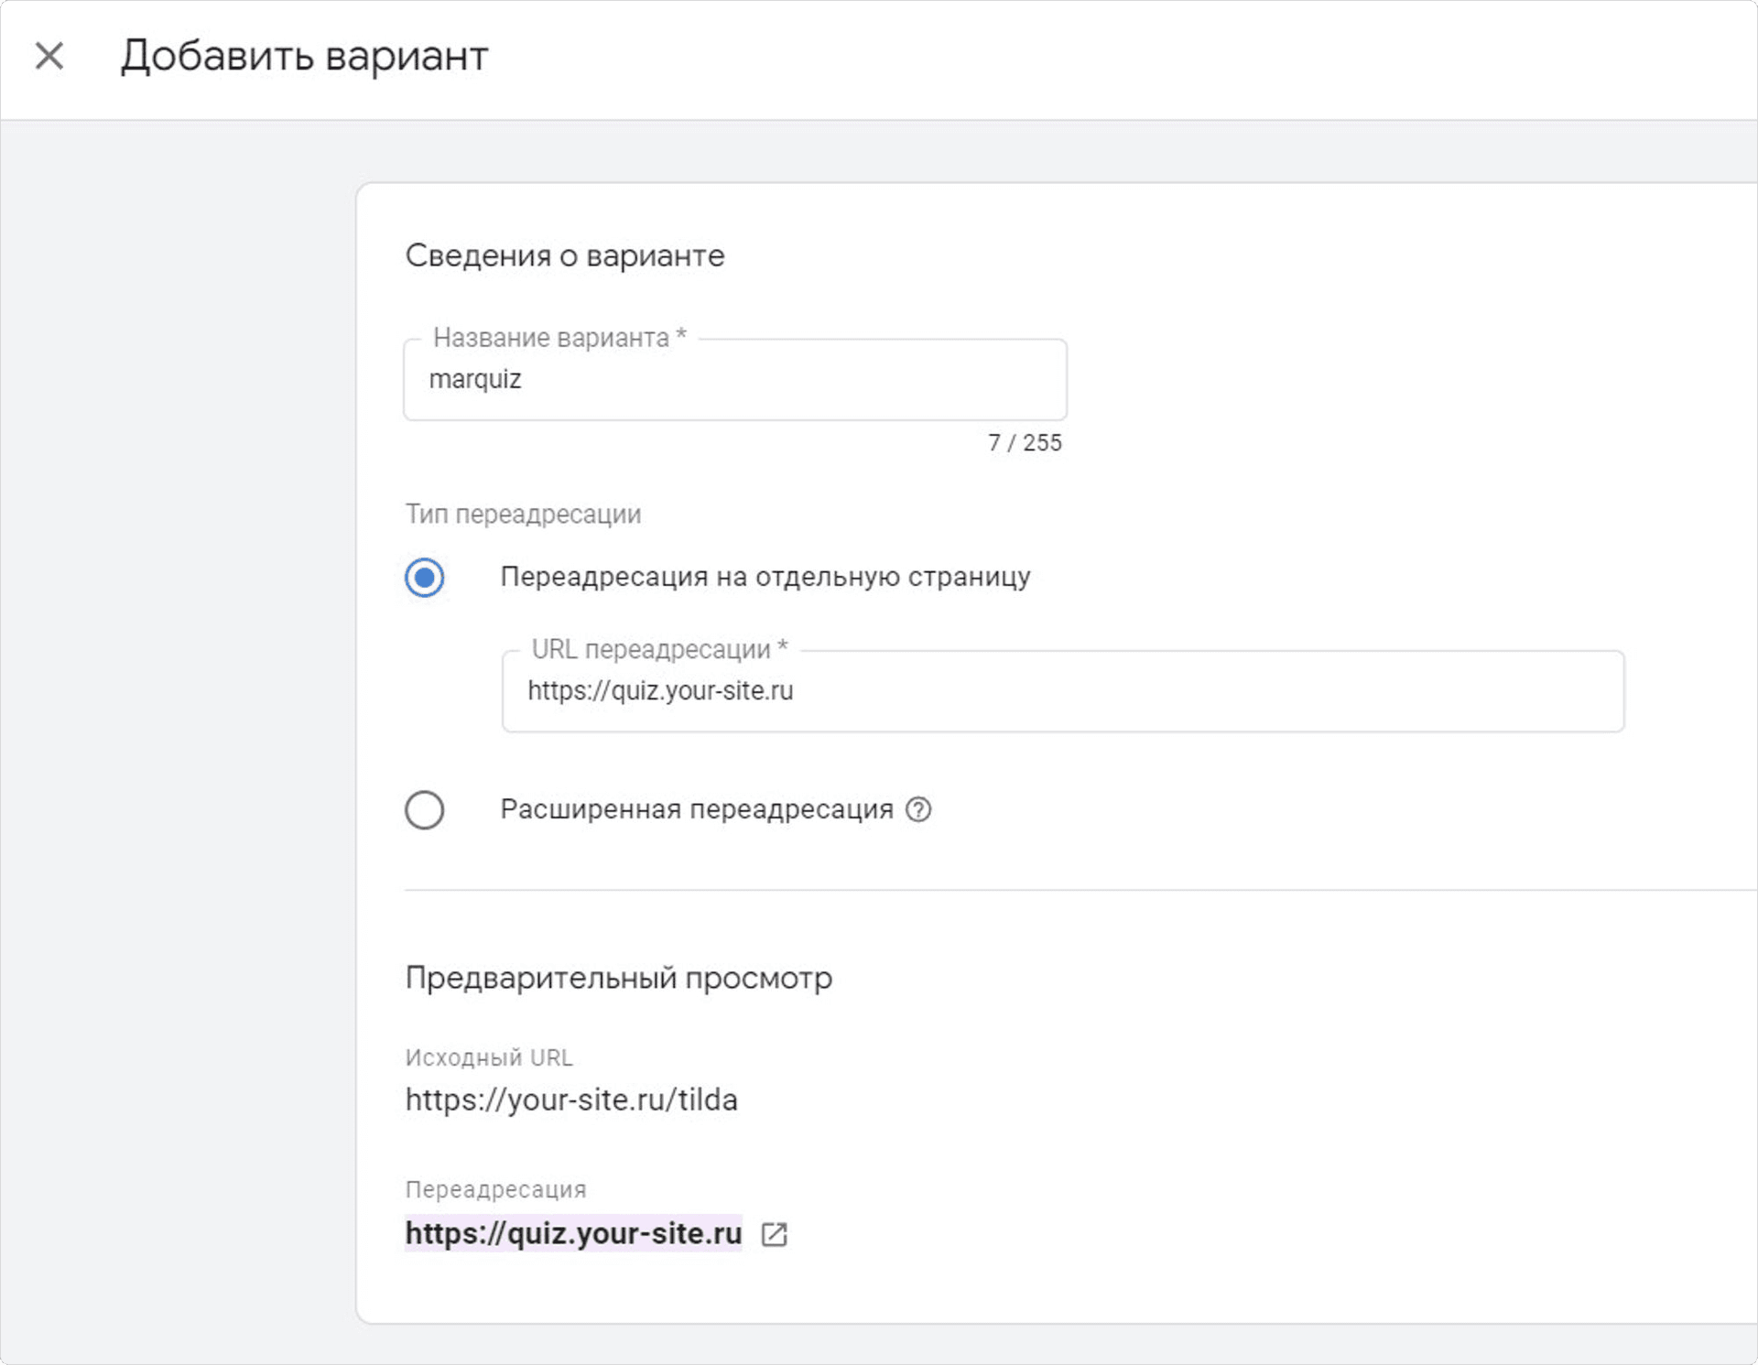This screenshot has height=1365, width=1758.
Task: Click the Название варианта input field
Action: coord(734,380)
